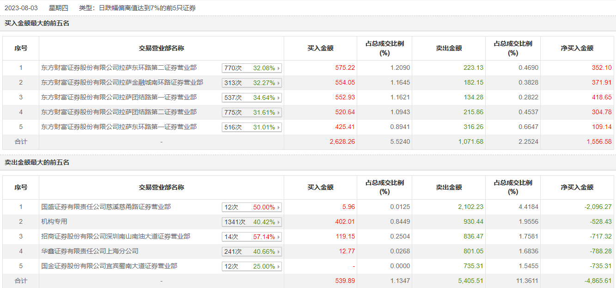Screen dimensions: 616x288
Task: Open 东方财富证券拉萨东环路第一证券营业部 link
Action: [119, 127]
